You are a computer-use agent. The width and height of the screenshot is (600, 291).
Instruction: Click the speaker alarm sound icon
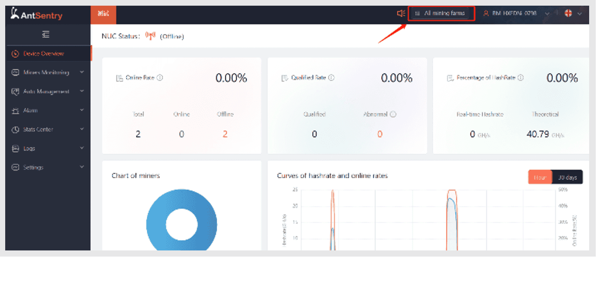point(401,14)
